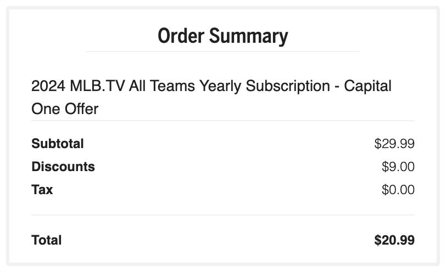446x272 pixels.
Task: Click the divider line above the Total row
Action: pos(222,215)
